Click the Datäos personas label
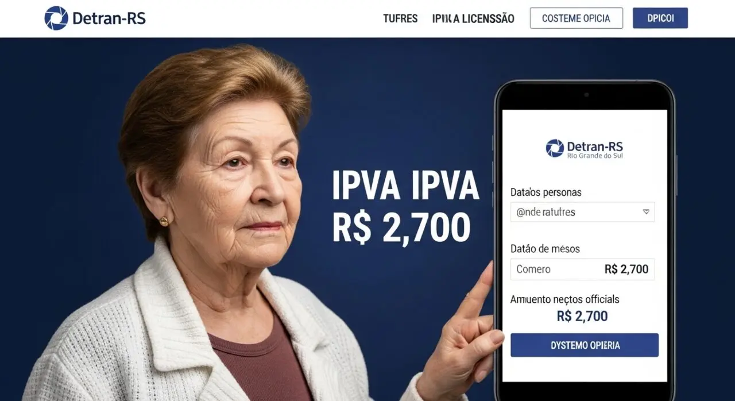The image size is (735, 401). 546,192
